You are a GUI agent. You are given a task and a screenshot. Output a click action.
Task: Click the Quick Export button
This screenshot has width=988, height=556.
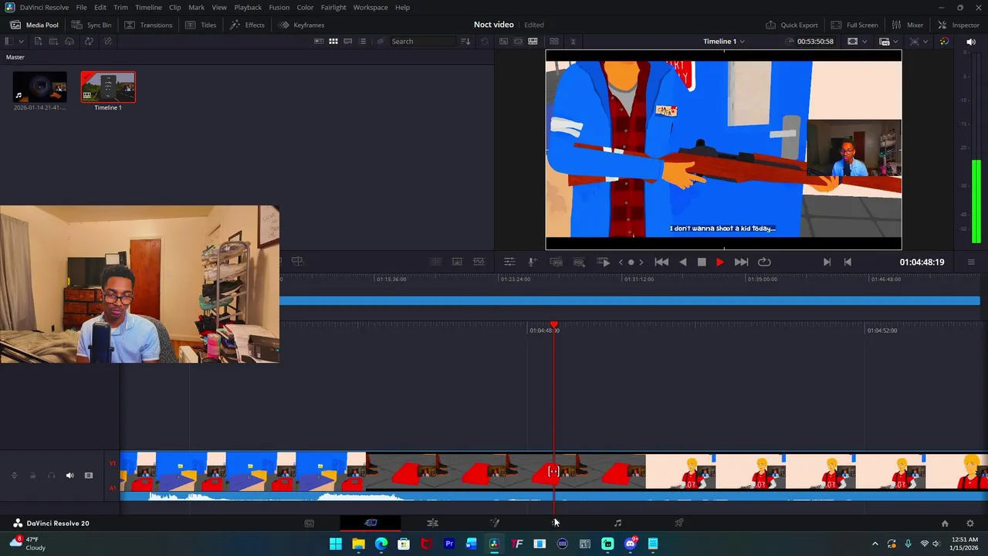791,25
